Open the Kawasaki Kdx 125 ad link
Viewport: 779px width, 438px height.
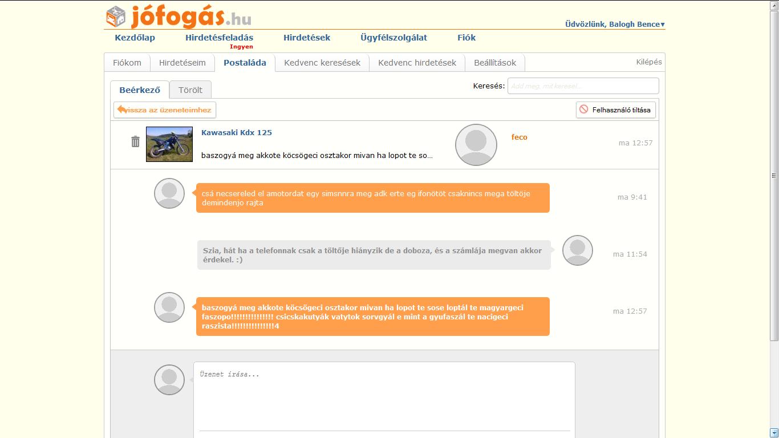click(x=237, y=132)
